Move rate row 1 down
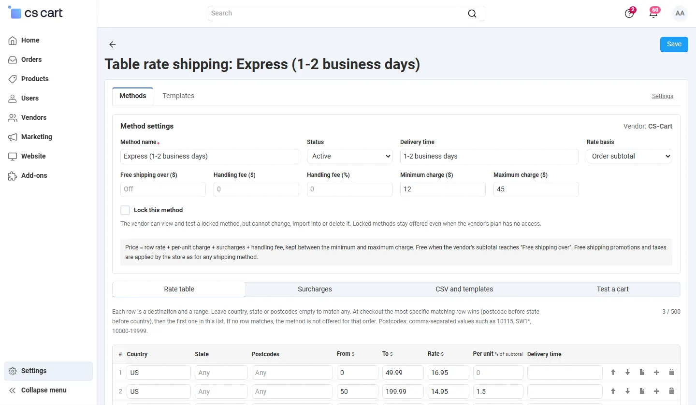696x405 pixels. (x=628, y=372)
